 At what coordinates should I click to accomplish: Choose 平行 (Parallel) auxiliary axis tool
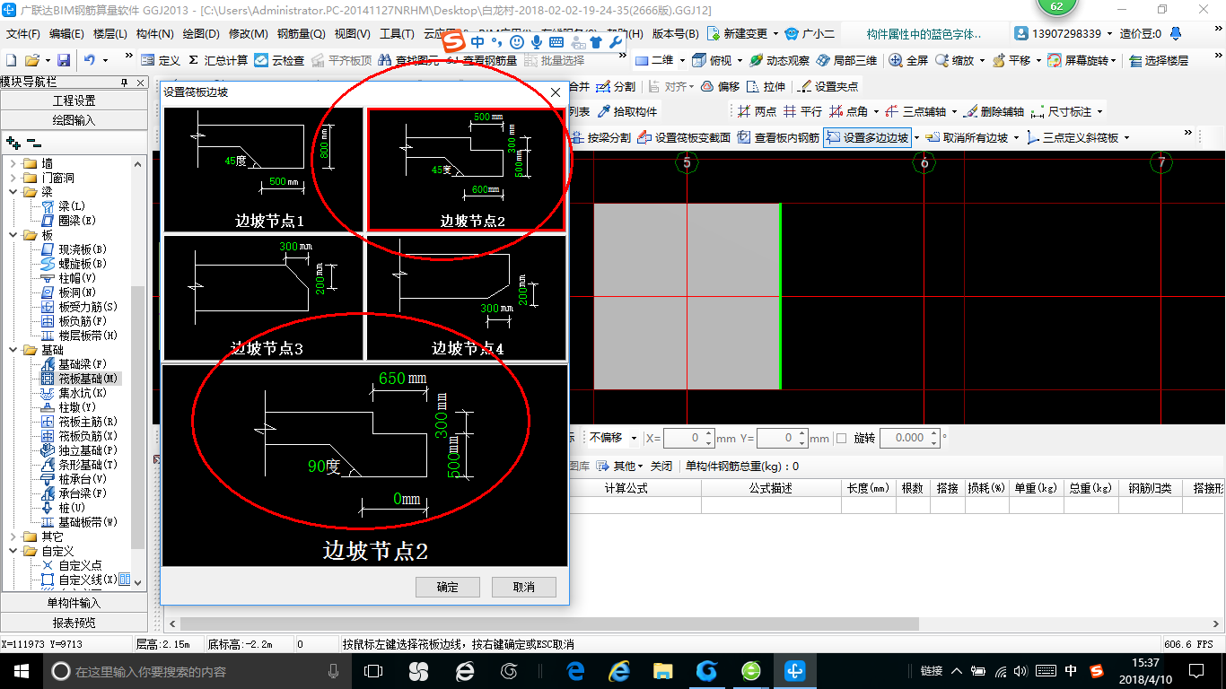point(802,111)
